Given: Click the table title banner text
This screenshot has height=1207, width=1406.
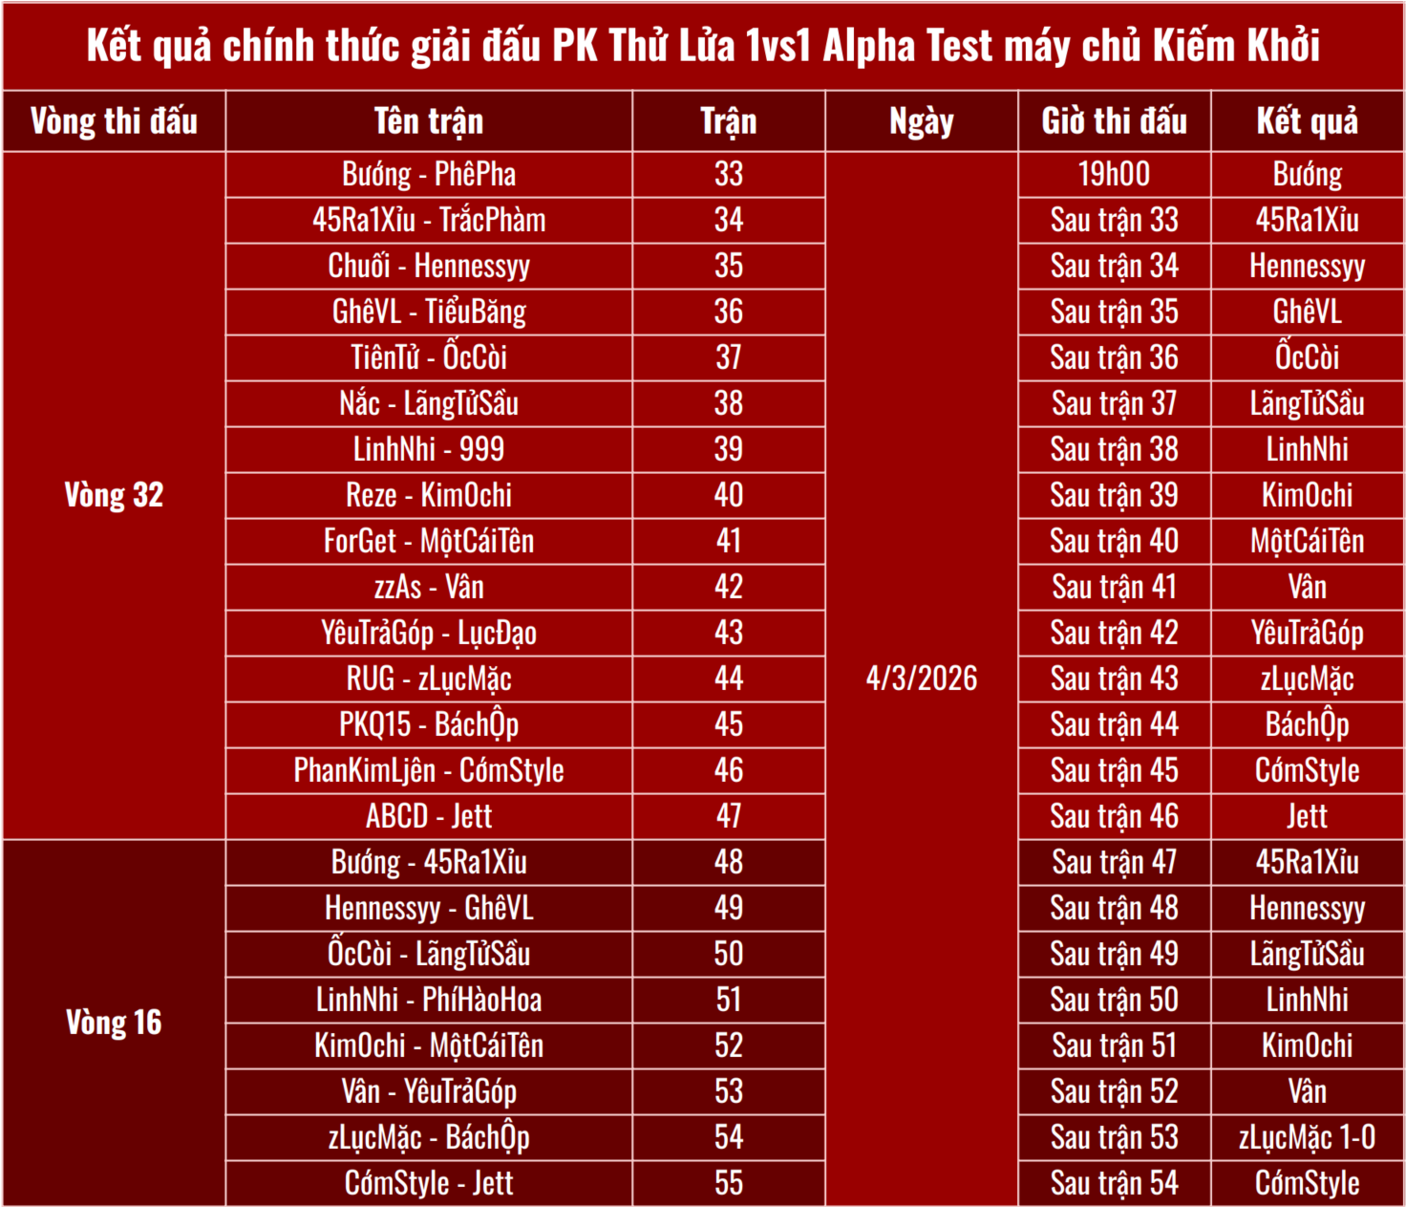Looking at the screenshot, I should 703,46.
